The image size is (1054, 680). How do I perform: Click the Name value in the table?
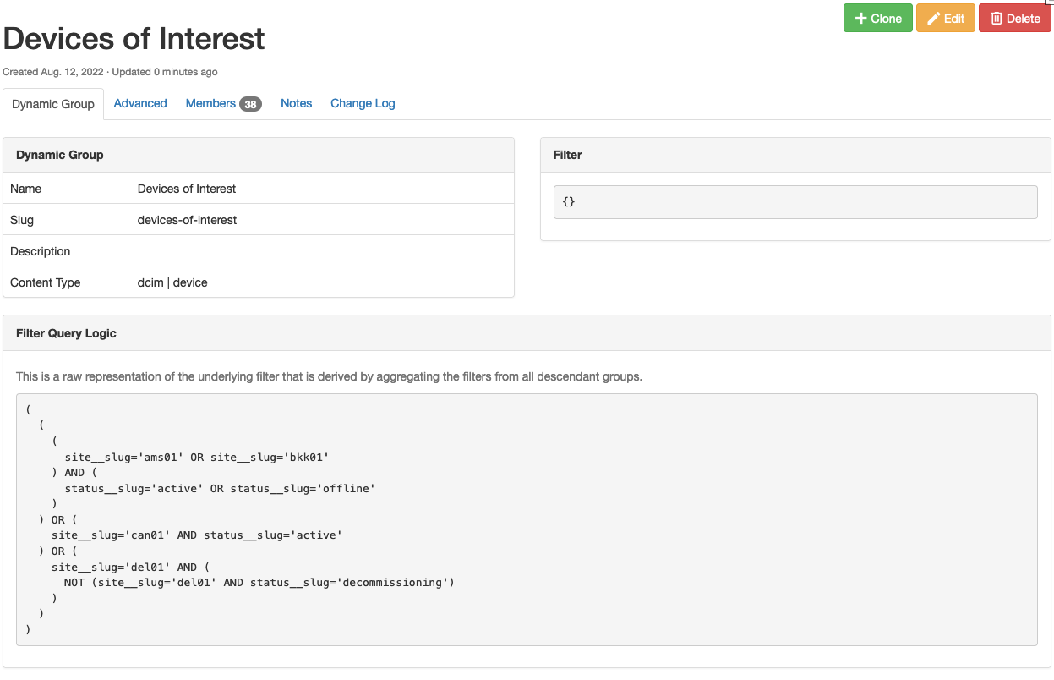(x=187, y=189)
